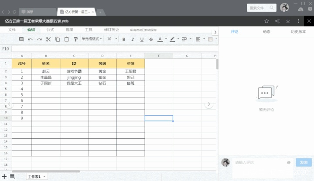314x181 pixels.
Task: Click the share icon in header
Action: point(277,21)
